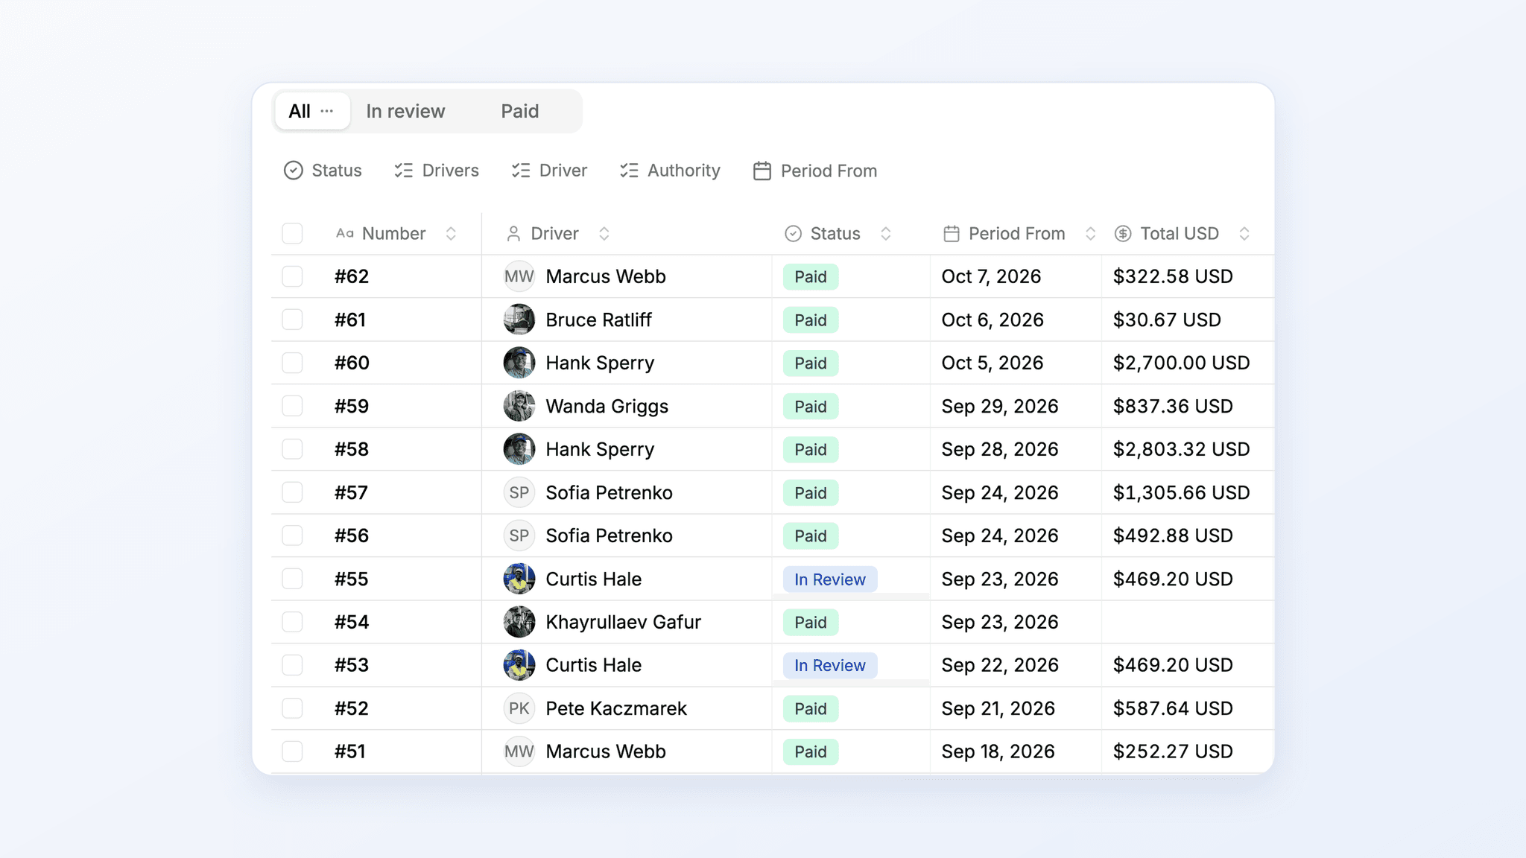The image size is (1526, 858).
Task: Check the box for settlement #62
Action: [292, 276]
